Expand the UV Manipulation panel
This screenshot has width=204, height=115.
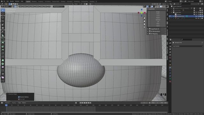tap(148, 31)
